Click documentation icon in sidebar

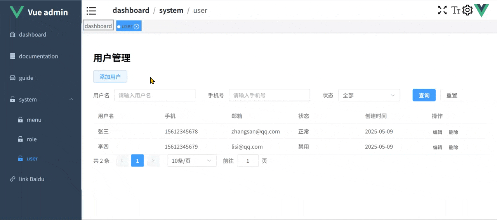[12, 56]
